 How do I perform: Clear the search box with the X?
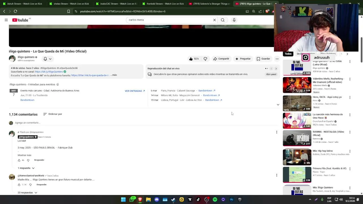click(x=214, y=20)
